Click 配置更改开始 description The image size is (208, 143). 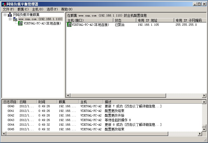pyautogui.click(x=114, y=115)
